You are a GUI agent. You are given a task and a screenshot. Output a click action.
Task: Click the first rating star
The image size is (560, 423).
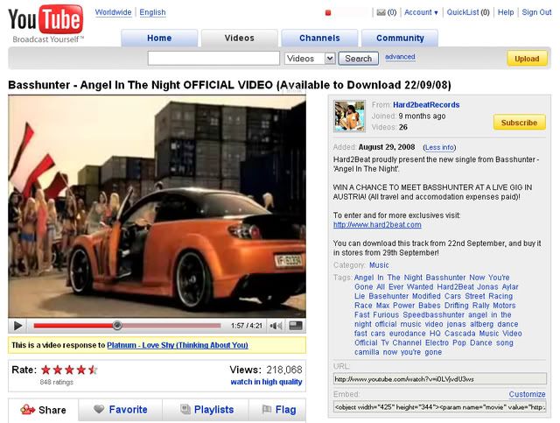46,370
